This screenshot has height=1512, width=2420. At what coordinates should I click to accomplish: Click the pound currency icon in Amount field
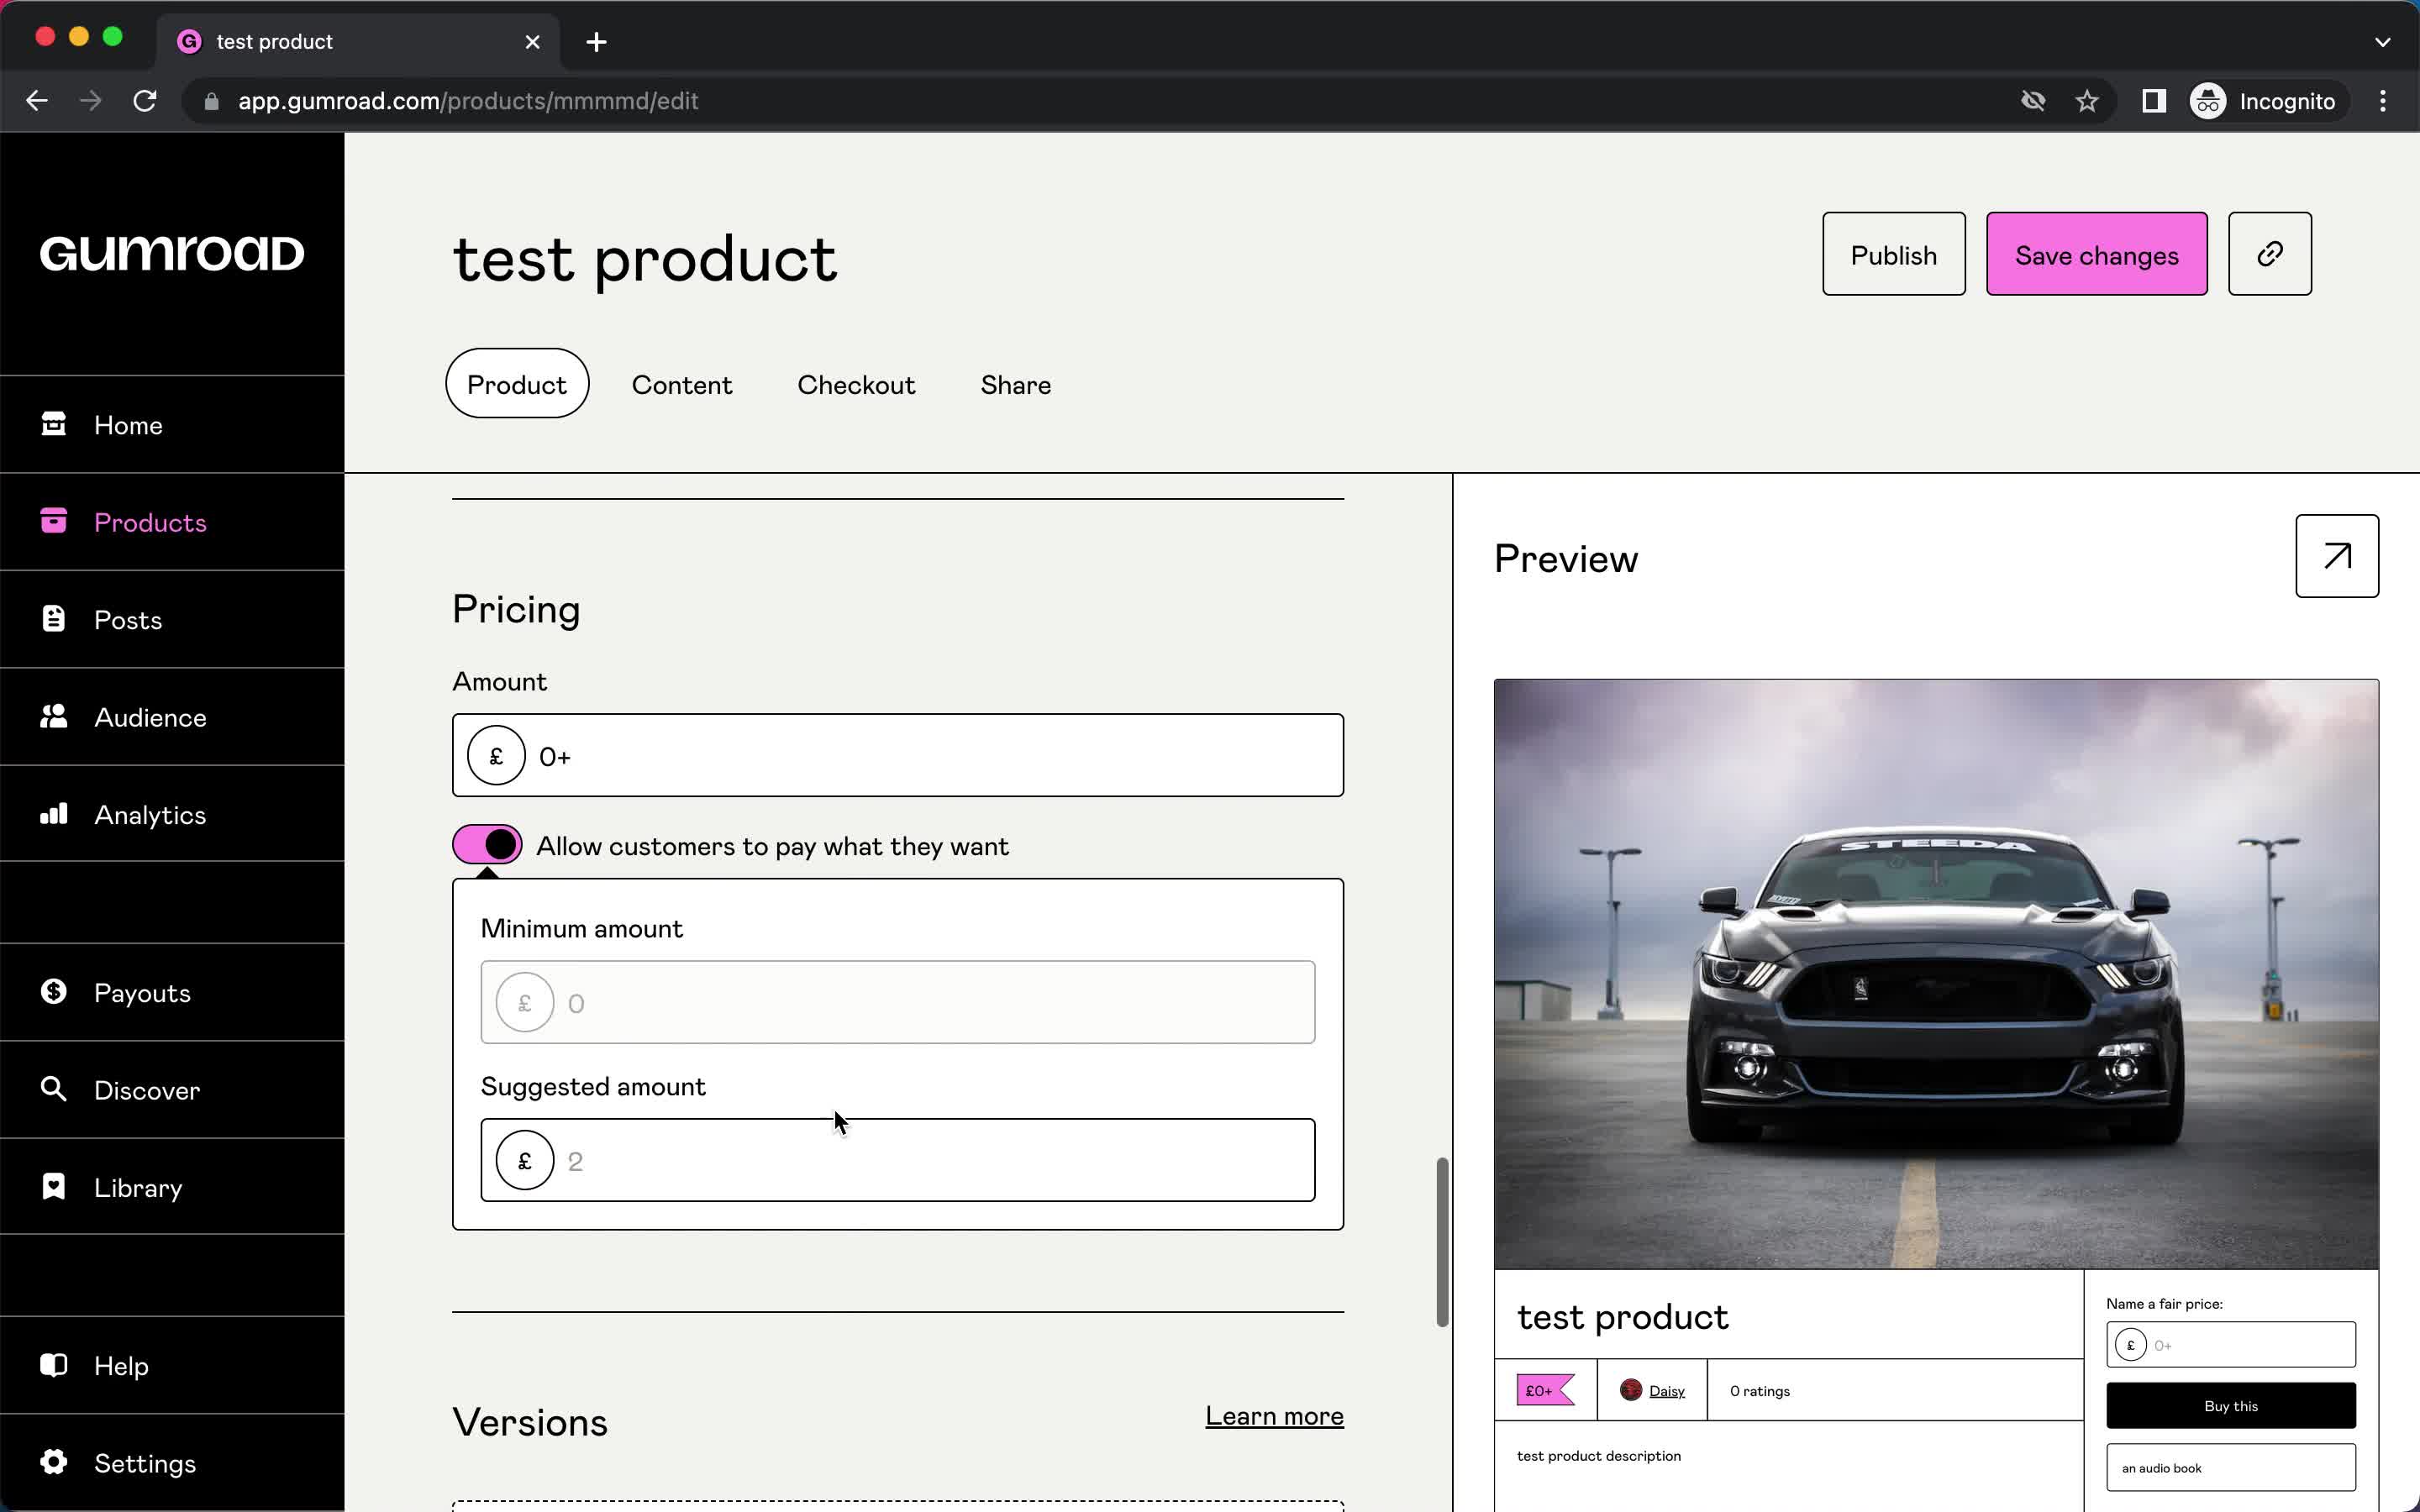click(x=496, y=756)
